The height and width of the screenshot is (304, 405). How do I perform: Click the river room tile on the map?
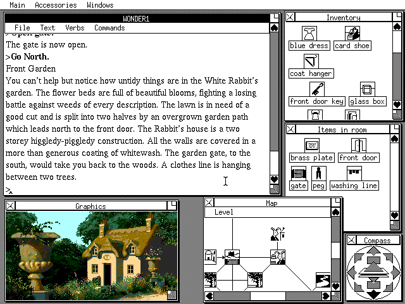[323, 280]
